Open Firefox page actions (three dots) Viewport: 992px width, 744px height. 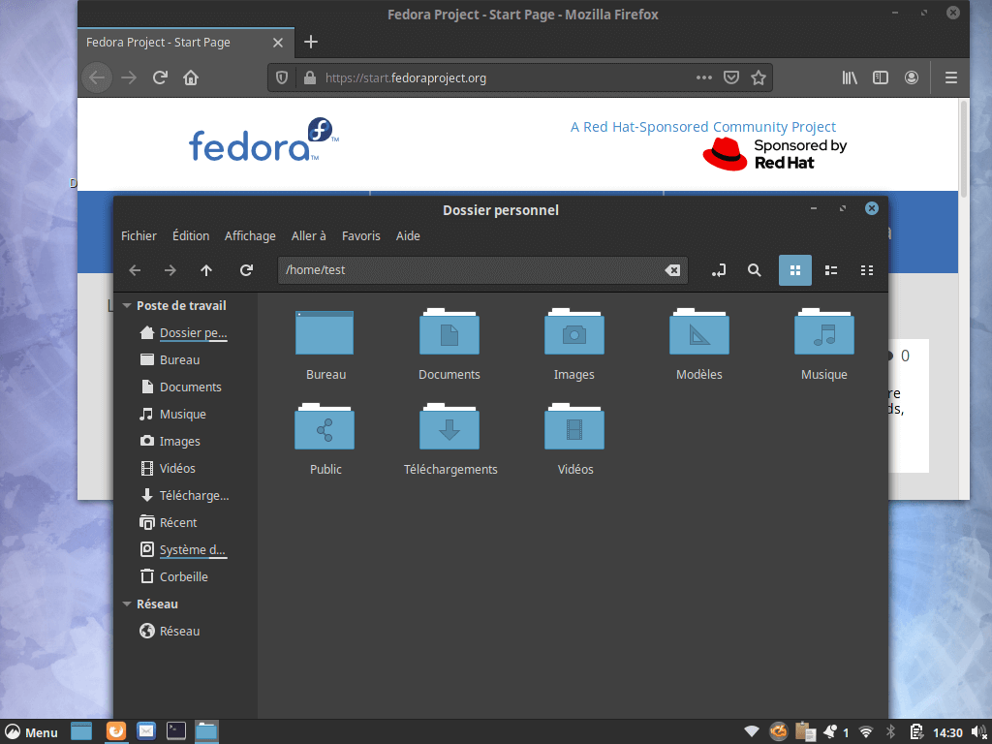pos(704,77)
